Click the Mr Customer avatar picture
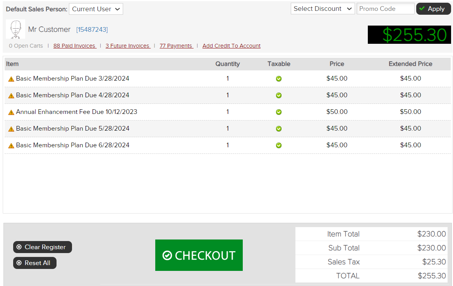The height and width of the screenshot is (286, 453). pos(15,29)
